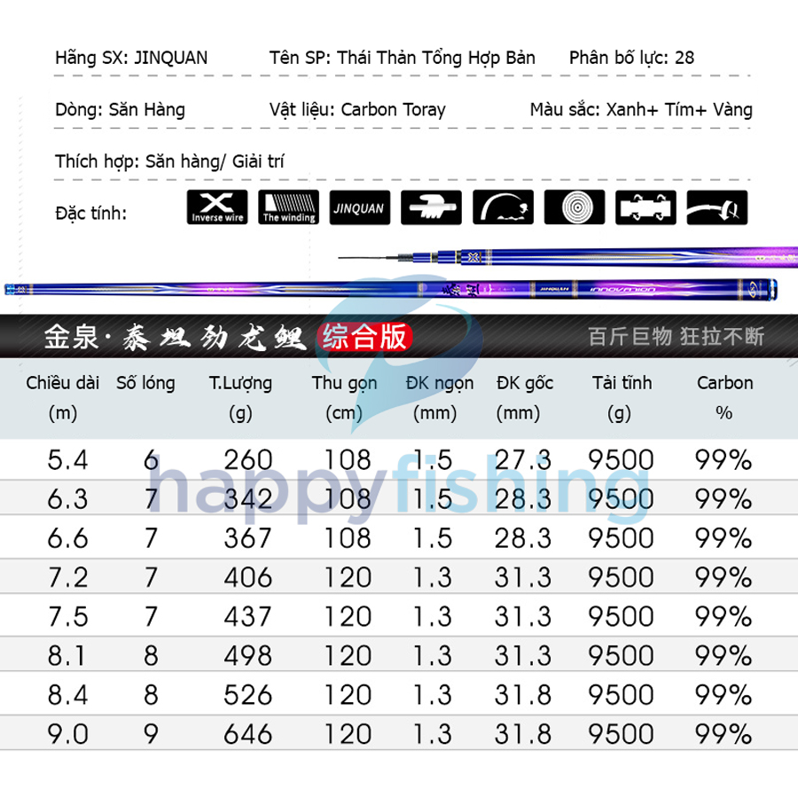Click the The winding feature icon
798x798 pixels.
tap(288, 207)
